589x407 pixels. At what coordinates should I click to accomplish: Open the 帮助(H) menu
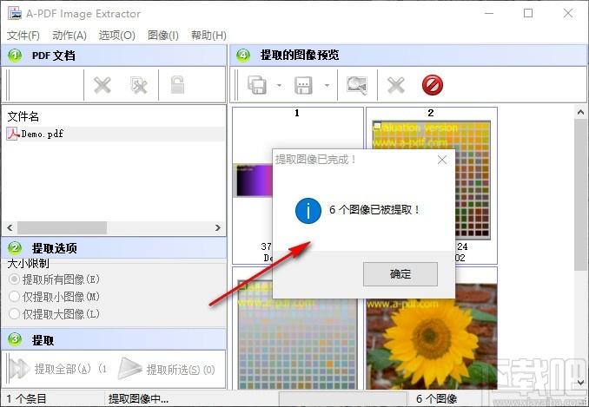click(x=208, y=36)
